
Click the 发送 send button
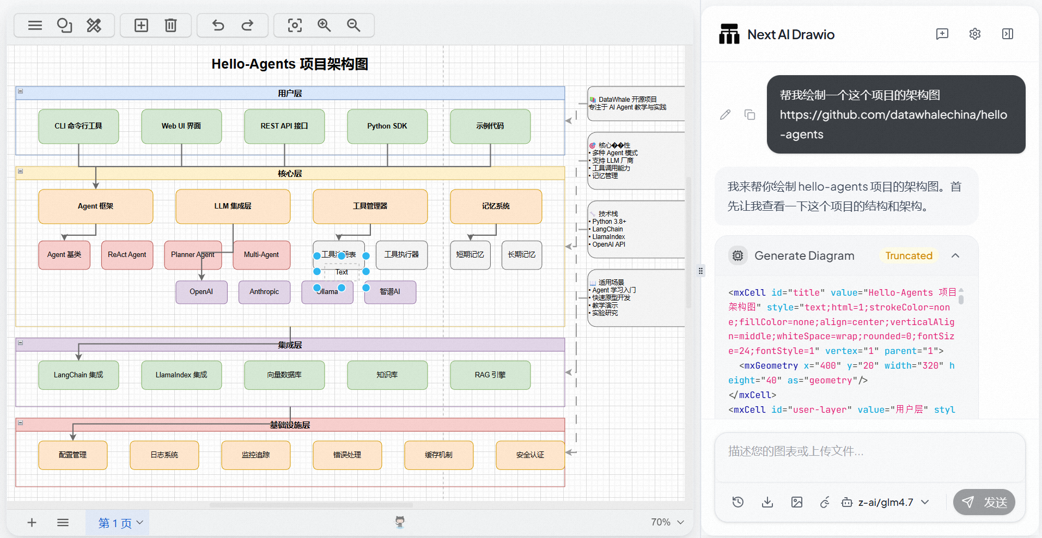[x=984, y=502]
